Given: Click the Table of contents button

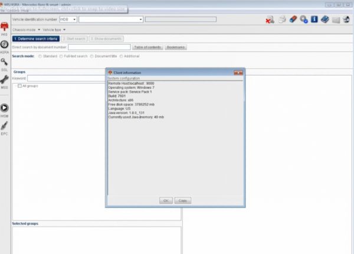Looking at the screenshot, I should [147, 47].
